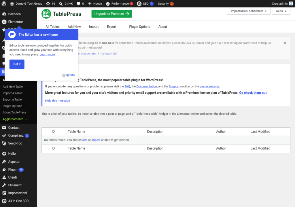
Task: Click the Strumenti wrench icon
Action: pos(4,185)
